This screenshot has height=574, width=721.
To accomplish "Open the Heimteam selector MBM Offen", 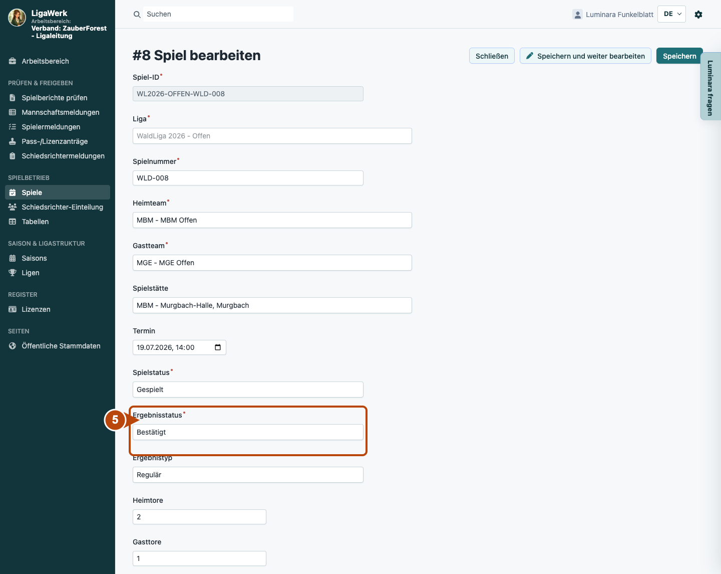I will 272,220.
